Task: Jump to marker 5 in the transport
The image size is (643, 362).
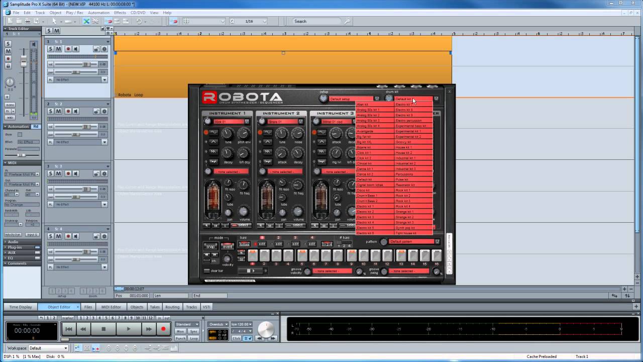Action: tap(105, 318)
